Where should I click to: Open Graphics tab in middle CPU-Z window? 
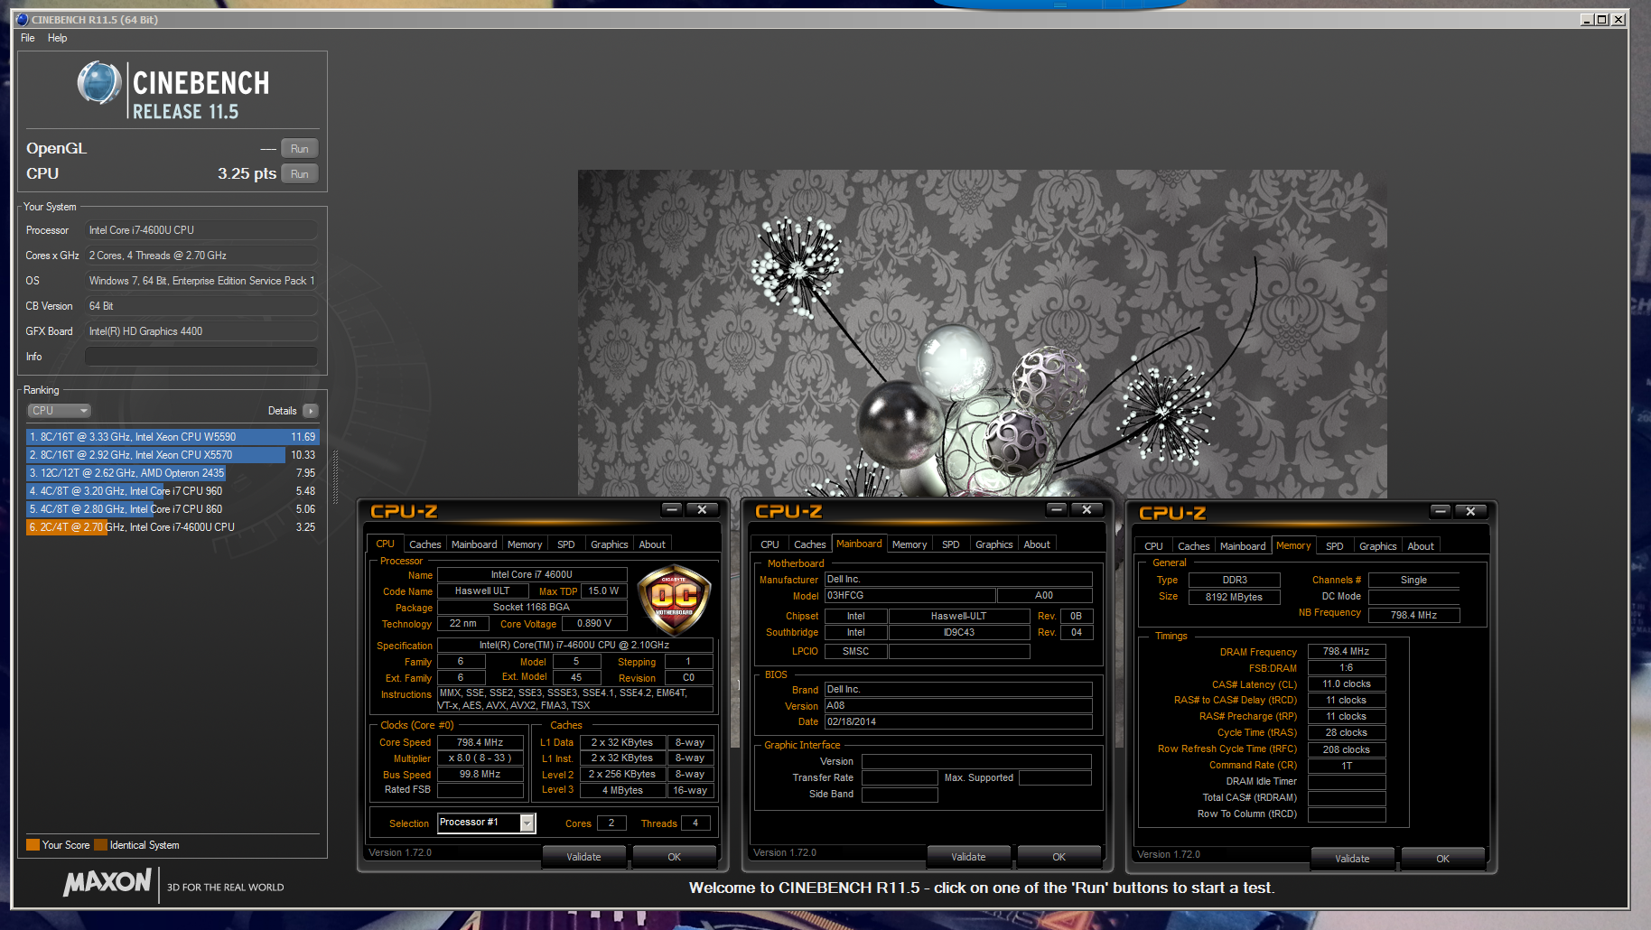click(994, 544)
